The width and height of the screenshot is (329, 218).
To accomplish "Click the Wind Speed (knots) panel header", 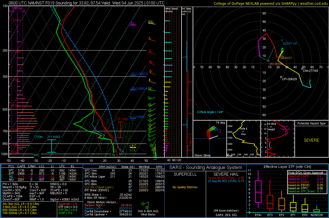I will pyautogui.click(x=171, y=10).
